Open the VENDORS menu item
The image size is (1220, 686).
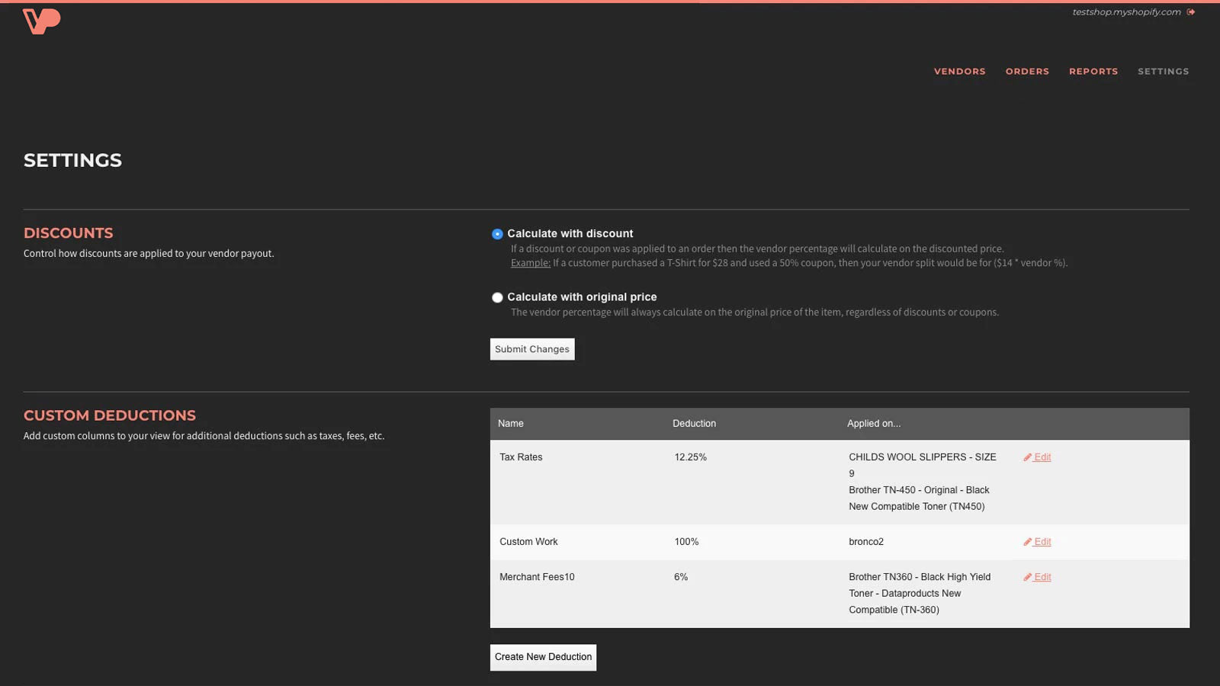(x=959, y=71)
